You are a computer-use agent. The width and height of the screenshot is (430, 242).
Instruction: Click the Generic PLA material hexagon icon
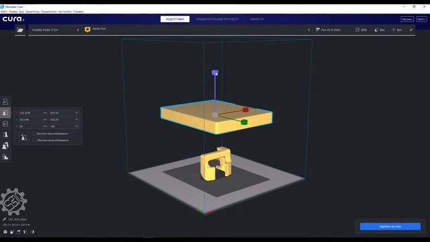(x=87, y=30)
